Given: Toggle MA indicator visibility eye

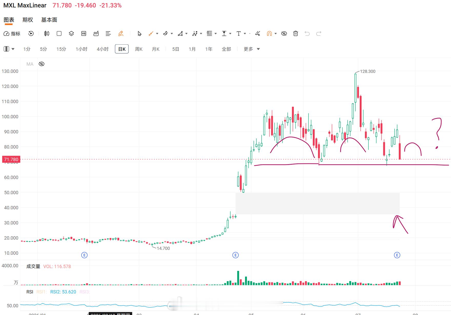Looking at the screenshot, I should click(x=42, y=64).
